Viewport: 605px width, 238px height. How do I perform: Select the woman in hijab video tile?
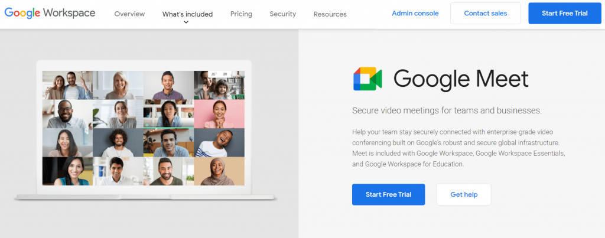(x=219, y=171)
